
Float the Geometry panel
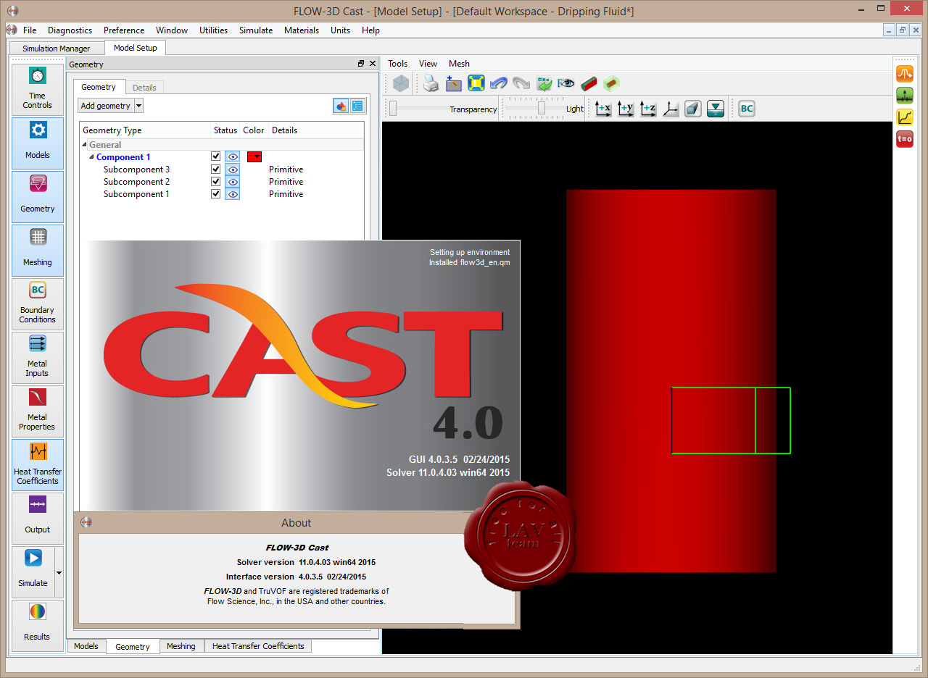click(361, 64)
